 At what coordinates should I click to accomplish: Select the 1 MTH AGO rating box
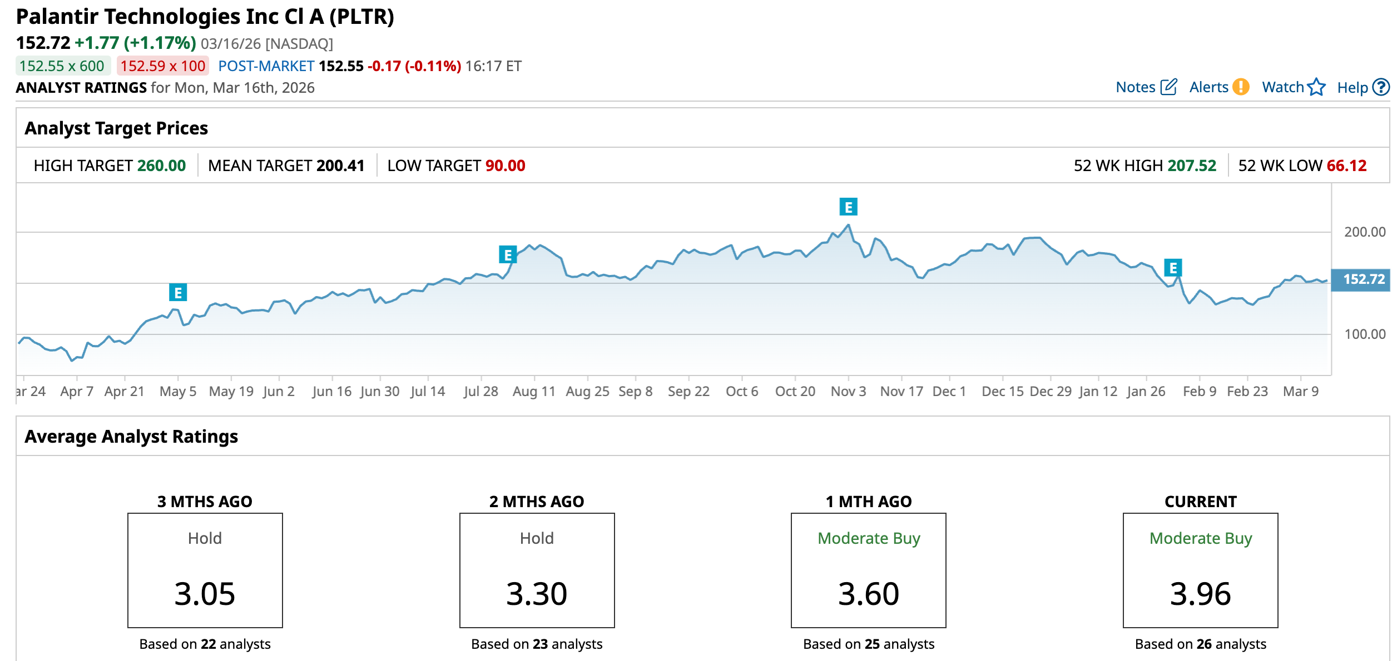coord(868,570)
